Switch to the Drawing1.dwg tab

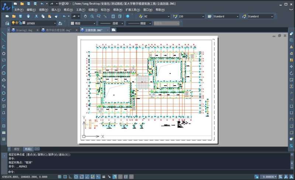[25, 30]
